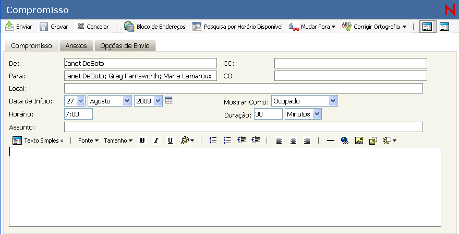Switch to the Anexos tab

point(76,46)
